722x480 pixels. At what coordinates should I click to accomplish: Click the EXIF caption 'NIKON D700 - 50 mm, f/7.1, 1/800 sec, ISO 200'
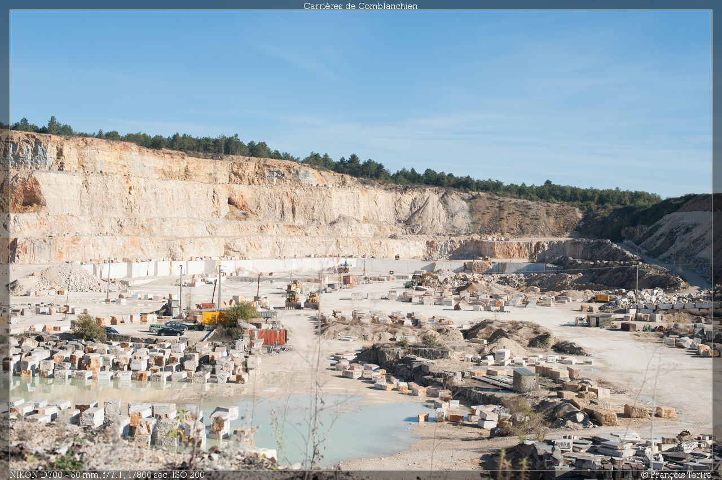(107, 475)
